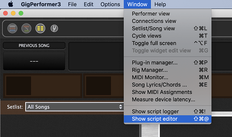Image resolution: width=232 pixels, height=137 pixels.
Task: Open the Edit menu
Action: click(89, 4)
